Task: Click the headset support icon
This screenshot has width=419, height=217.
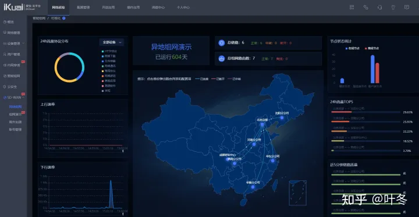Action: point(379,8)
